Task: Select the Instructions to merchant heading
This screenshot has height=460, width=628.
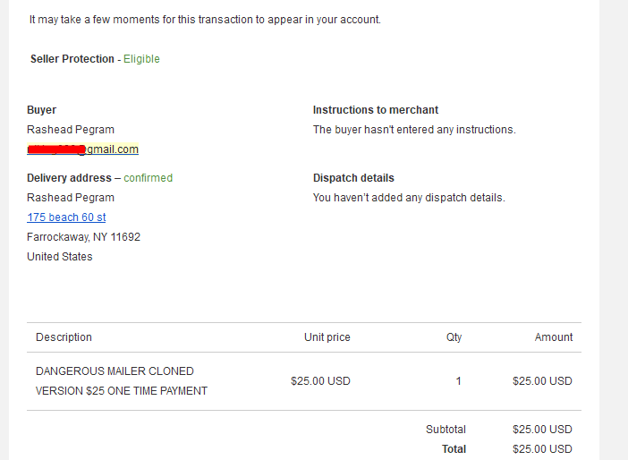Action: coord(376,110)
